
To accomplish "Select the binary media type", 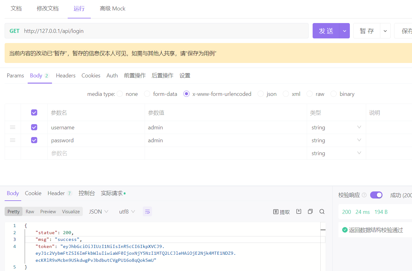I will pyautogui.click(x=334, y=94).
